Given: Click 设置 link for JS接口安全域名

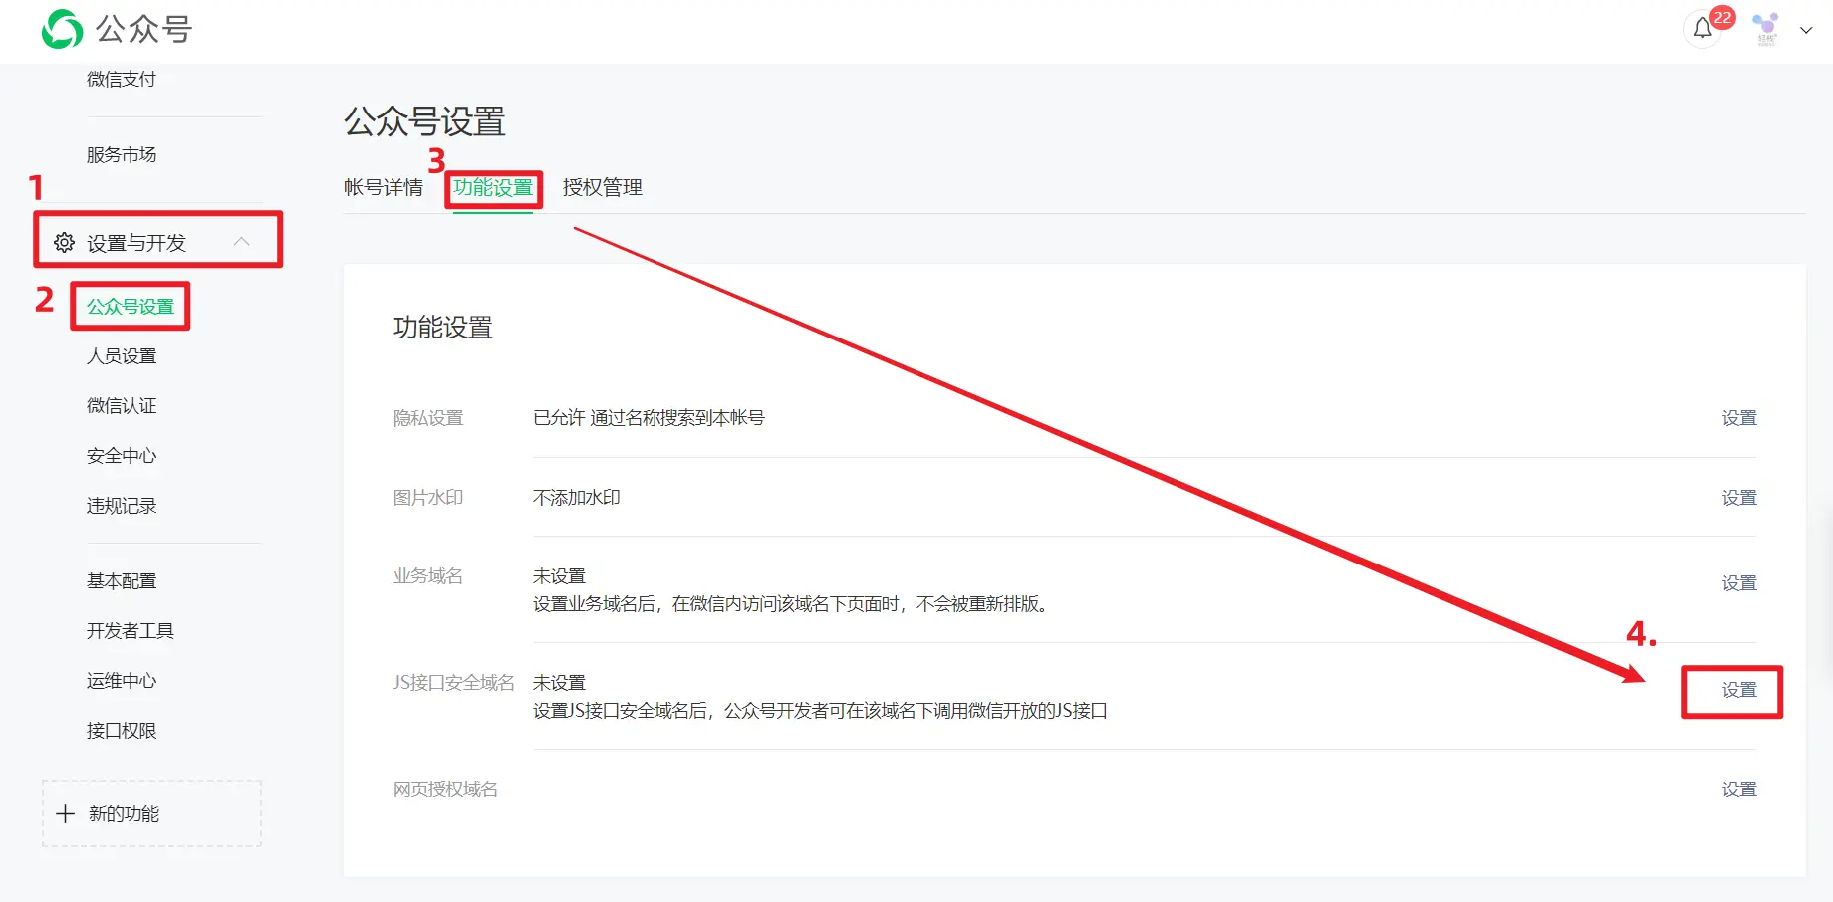Looking at the screenshot, I should [1739, 690].
